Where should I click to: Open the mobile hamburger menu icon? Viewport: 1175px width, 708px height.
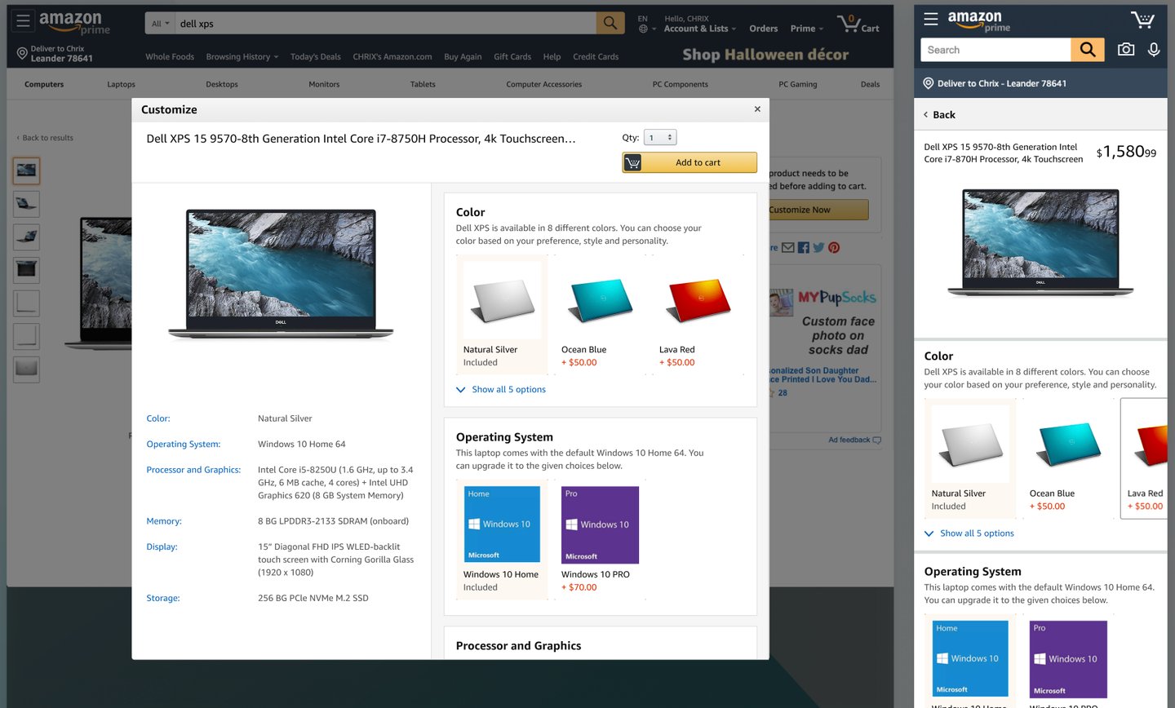point(931,19)
